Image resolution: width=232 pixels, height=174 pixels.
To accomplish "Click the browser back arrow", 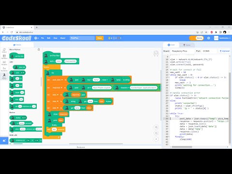I will tap(3, 32).
